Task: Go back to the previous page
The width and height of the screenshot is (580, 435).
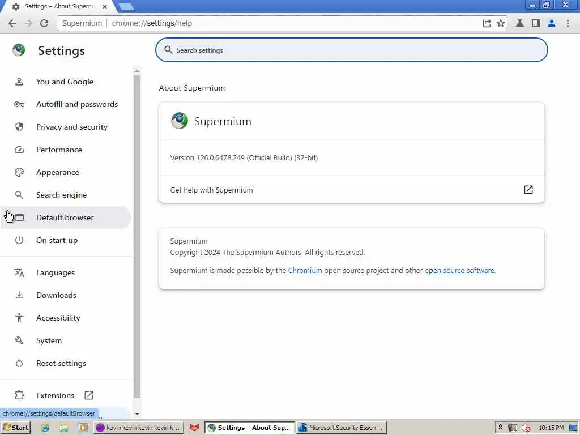Action: pos(12,23)
